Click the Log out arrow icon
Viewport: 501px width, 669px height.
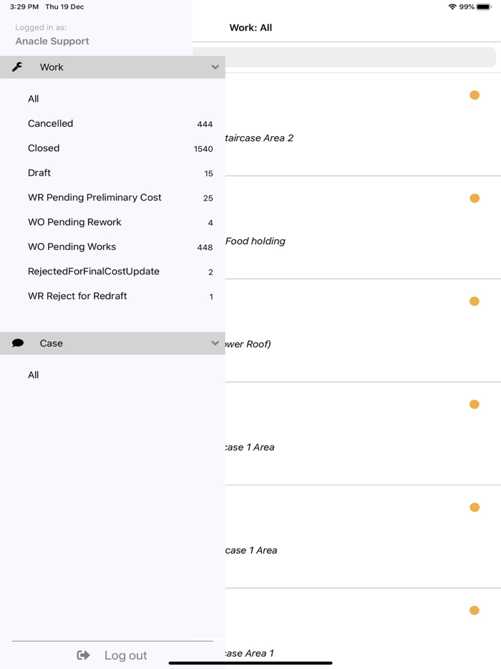84,655
